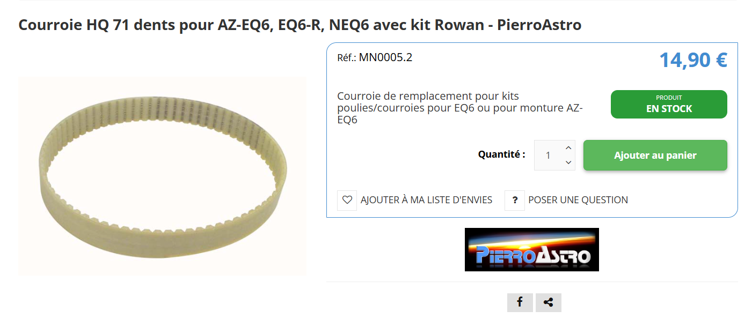Open the timing belt product image
Image resolution: width=752 pixels, height=318 pixels.
(x=162, y=176)
